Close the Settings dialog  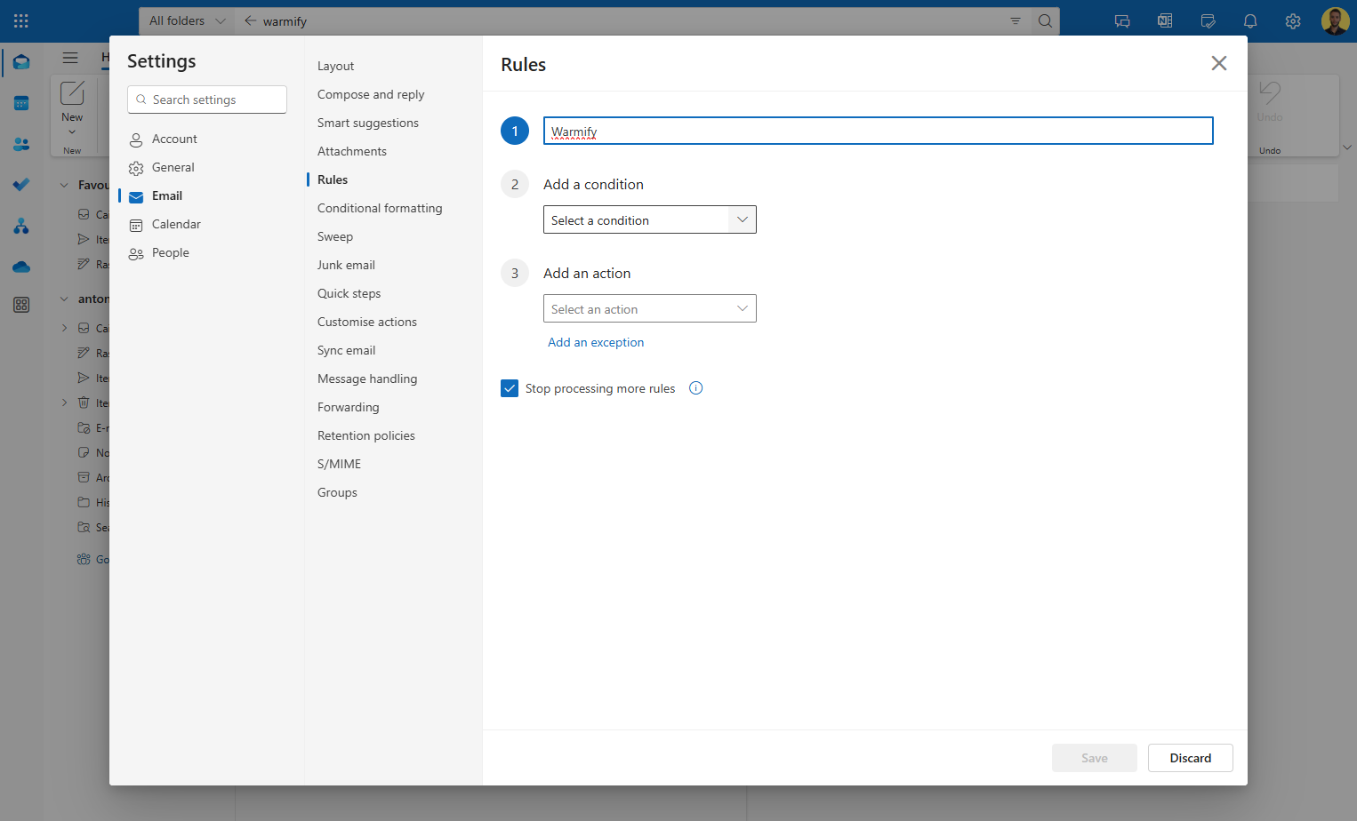click(1219, 63)
